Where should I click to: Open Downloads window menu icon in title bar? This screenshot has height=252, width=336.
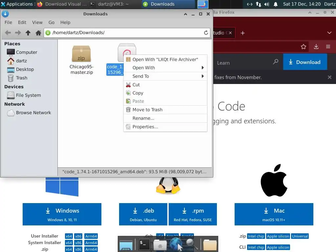(5, 14)
